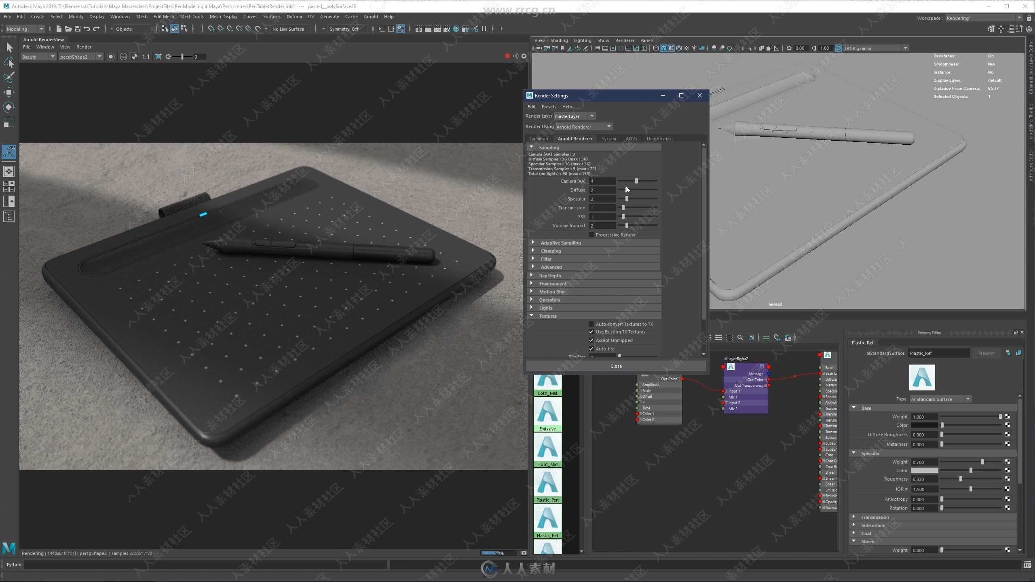The width and height of the screenshot is (1035, 582).
Task: Click the crop region icon in RenderView
Action: pyautogui.click(x=158, y=57)
